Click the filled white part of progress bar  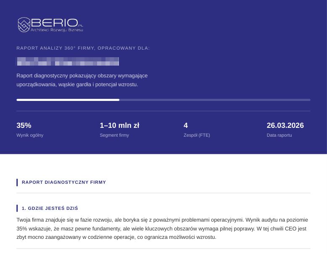point(68,100)
